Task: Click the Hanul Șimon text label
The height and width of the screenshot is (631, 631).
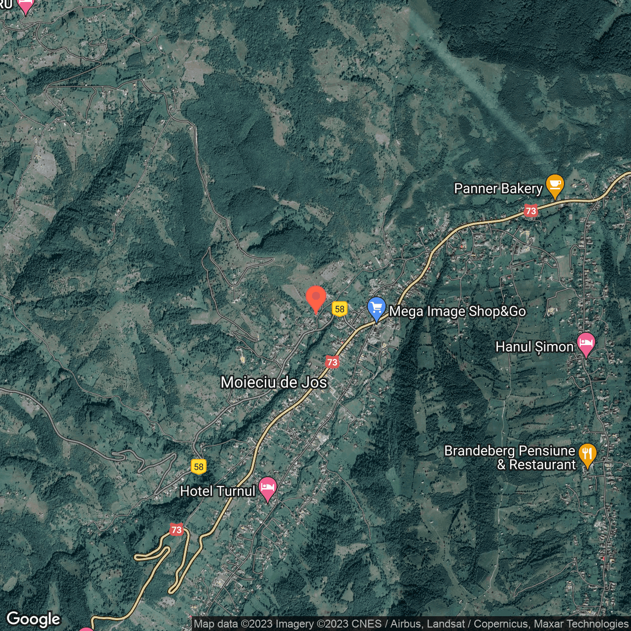Action: point(534,347)
